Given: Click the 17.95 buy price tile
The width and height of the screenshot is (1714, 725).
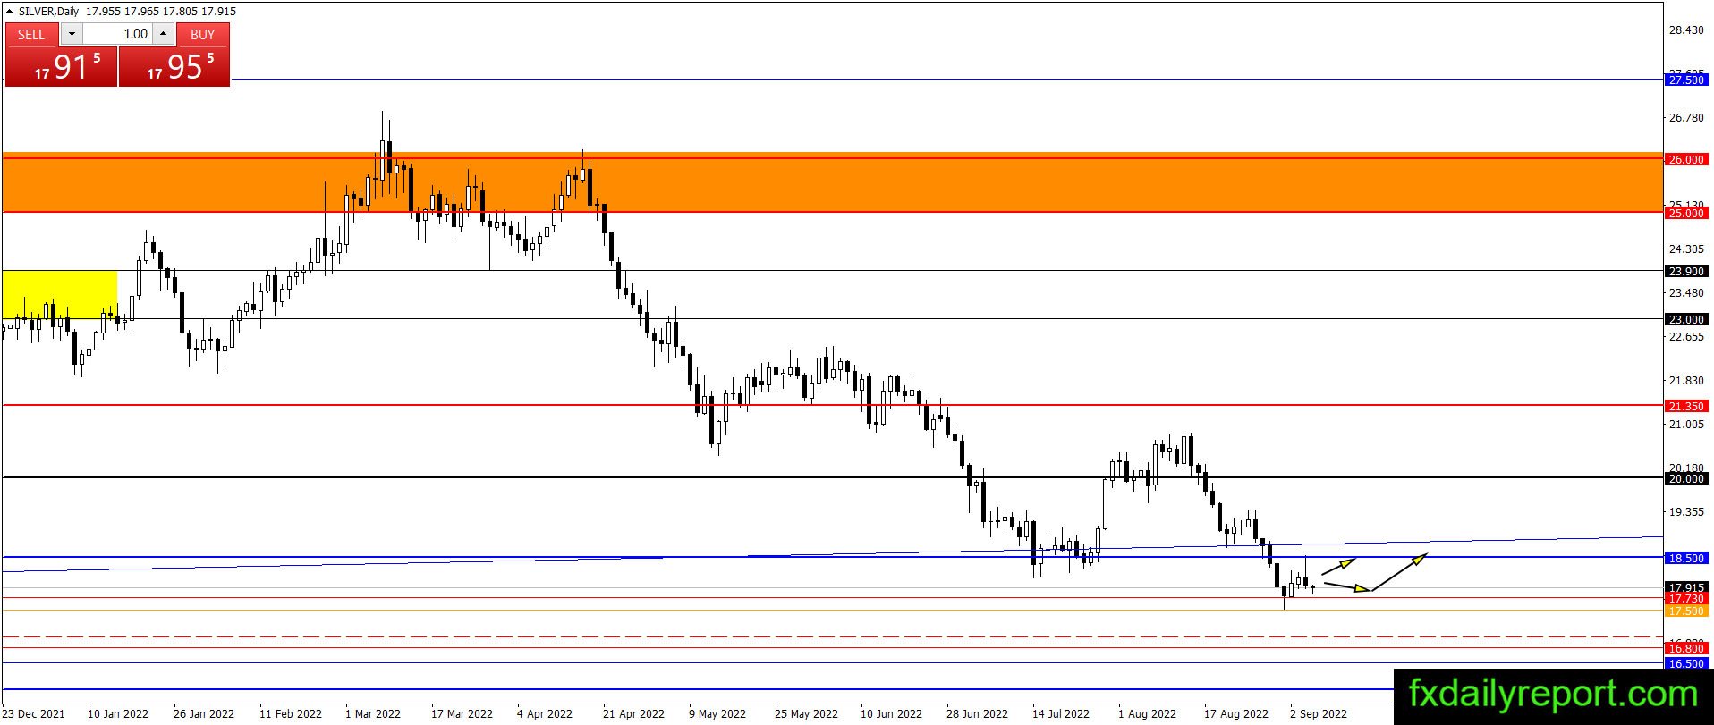Looking at the screenshot, I should (174, 67).
